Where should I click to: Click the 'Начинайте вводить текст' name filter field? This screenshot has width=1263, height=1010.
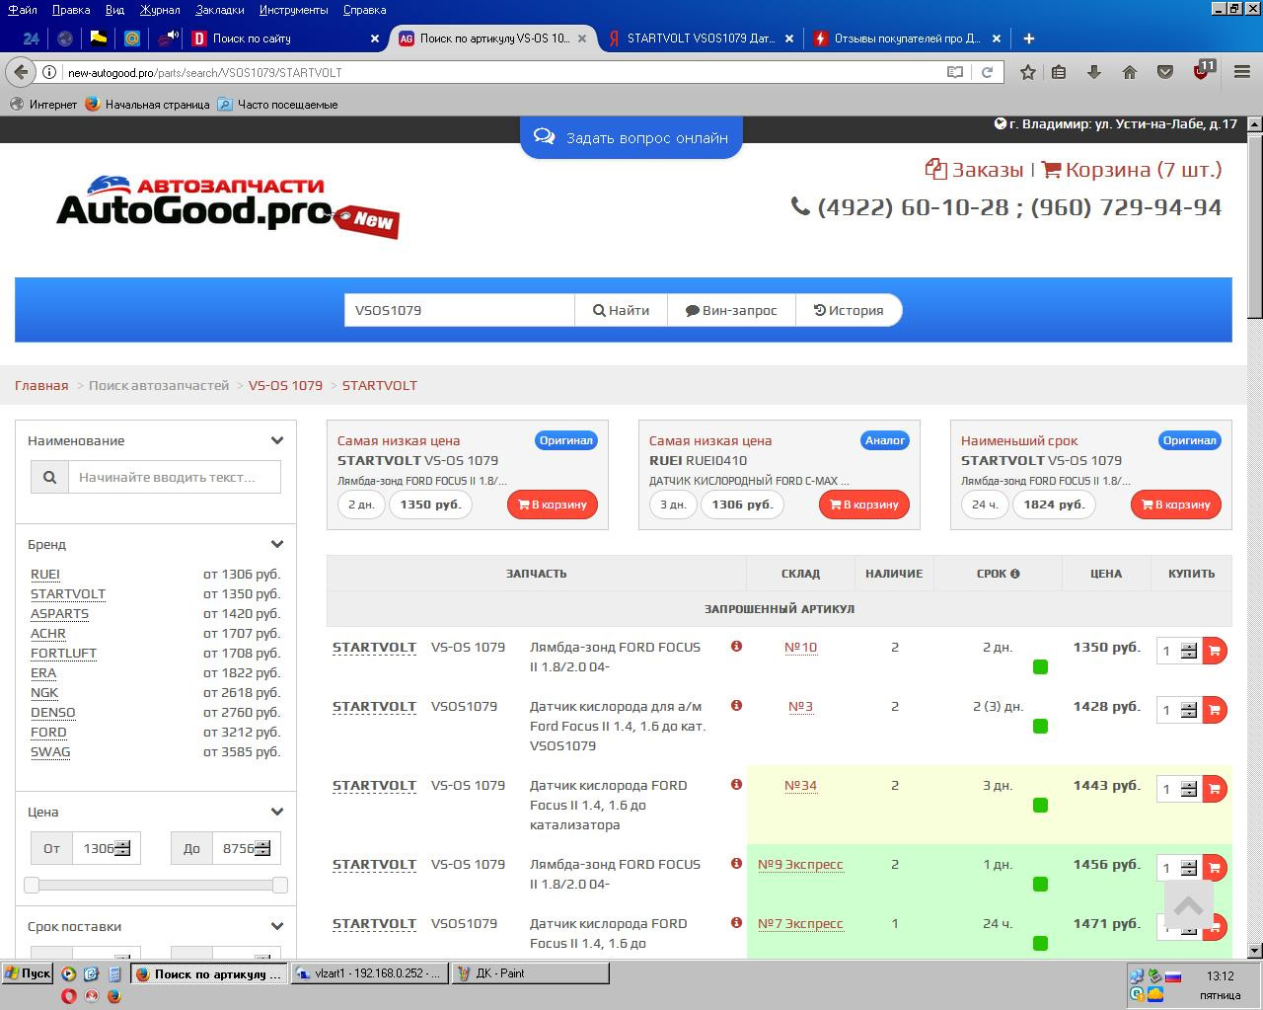175,477
